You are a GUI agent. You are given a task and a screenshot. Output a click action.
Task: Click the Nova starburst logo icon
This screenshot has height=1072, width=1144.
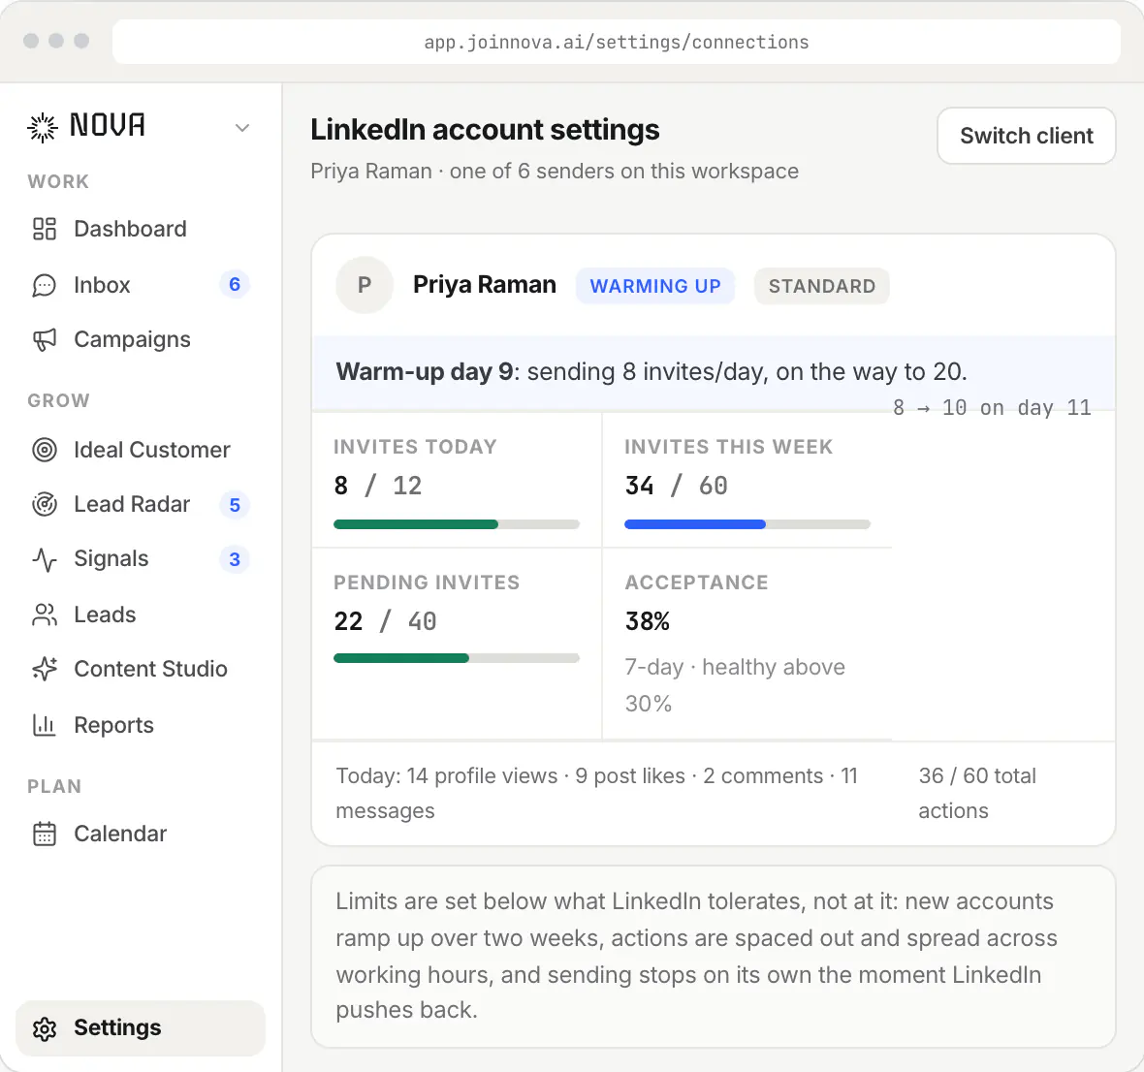[43, 128]
